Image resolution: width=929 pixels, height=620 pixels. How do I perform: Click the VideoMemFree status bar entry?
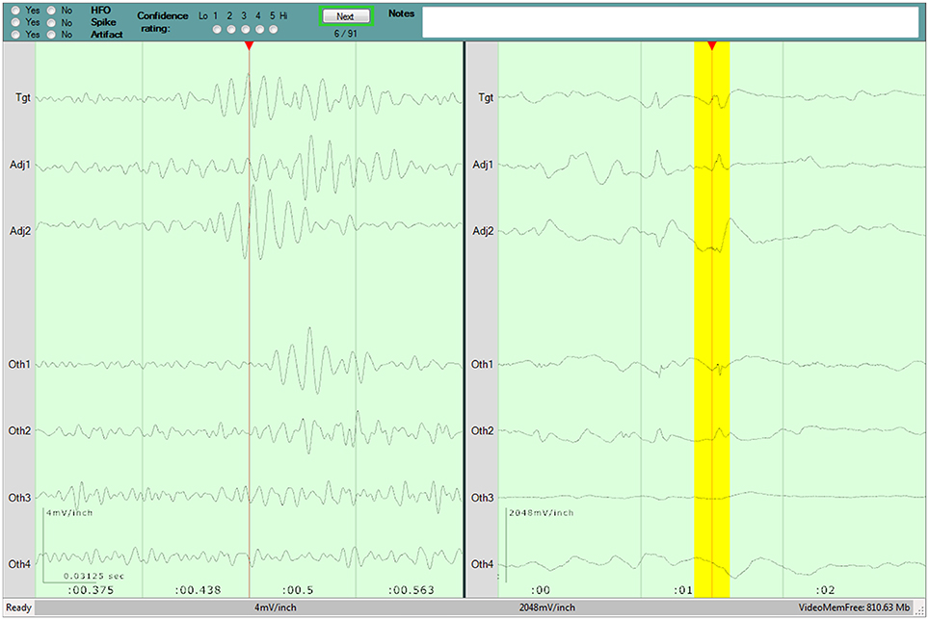point(854,607)
